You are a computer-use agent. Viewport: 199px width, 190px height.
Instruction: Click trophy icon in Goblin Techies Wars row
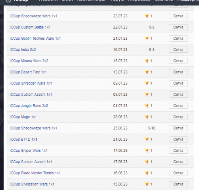click(147, 38)
